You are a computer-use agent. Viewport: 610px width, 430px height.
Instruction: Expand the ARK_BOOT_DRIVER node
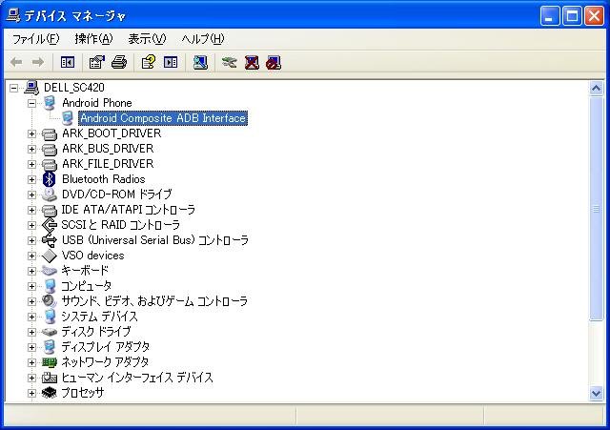[x=31, y=133]
